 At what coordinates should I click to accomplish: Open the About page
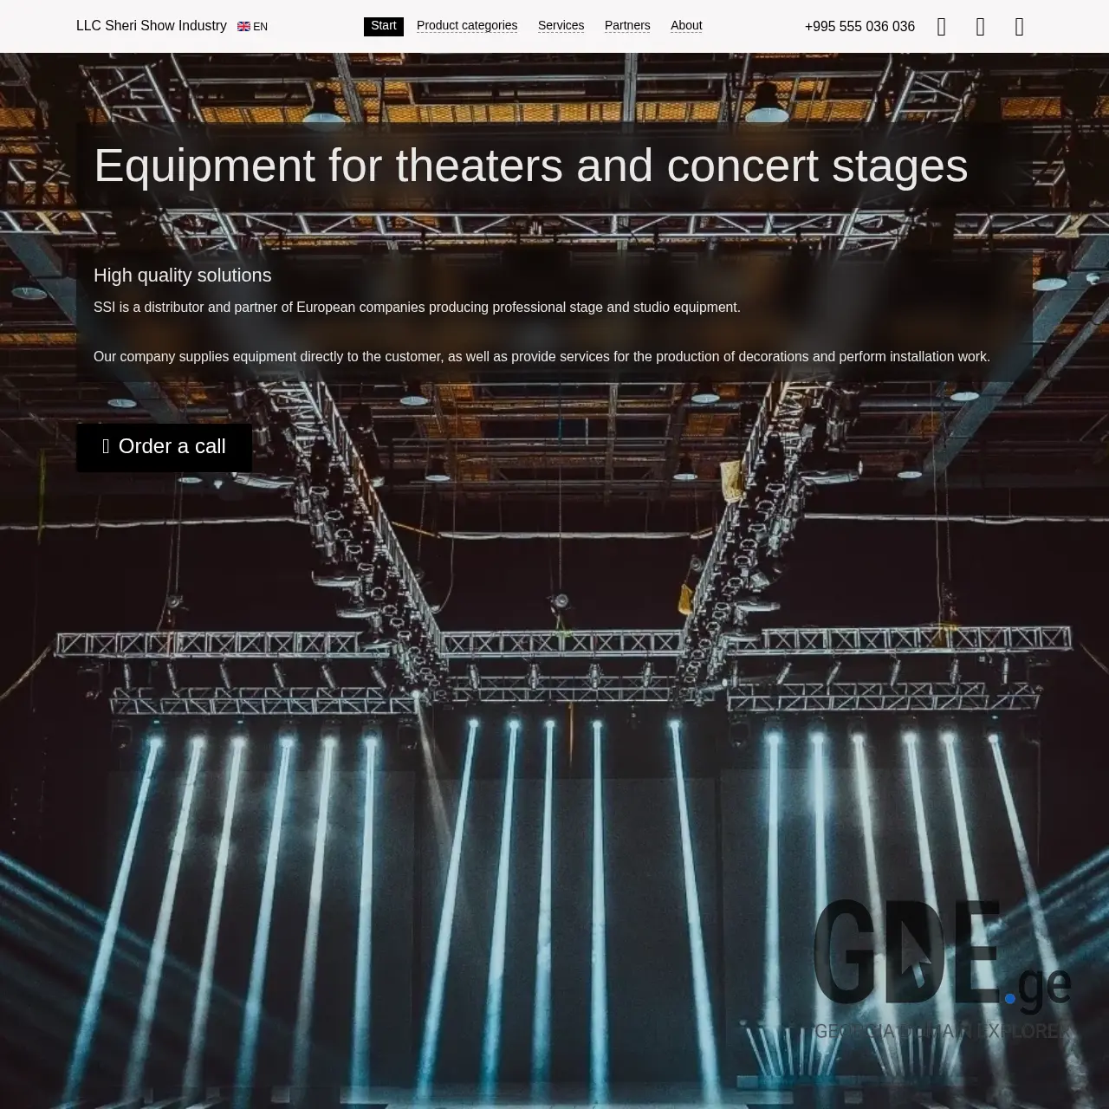tap(685, 26)
